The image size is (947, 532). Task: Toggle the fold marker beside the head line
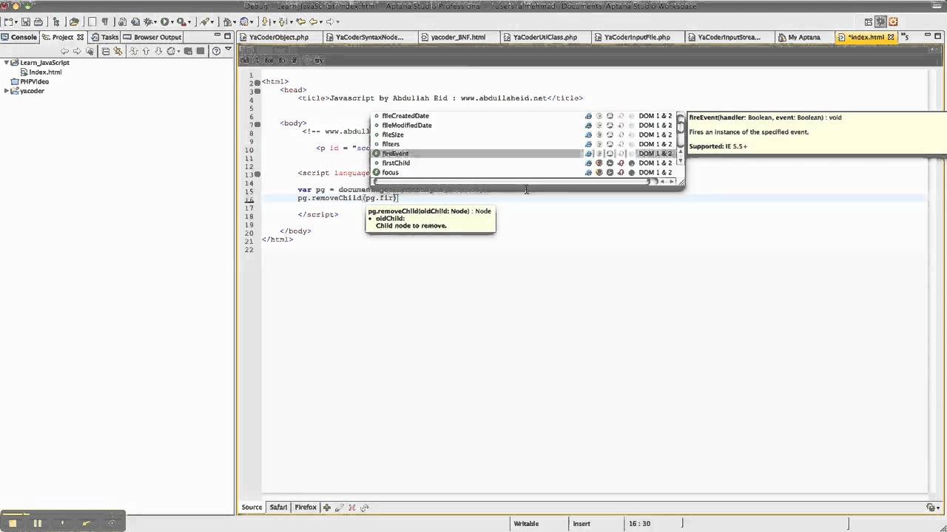pos(257,90)
